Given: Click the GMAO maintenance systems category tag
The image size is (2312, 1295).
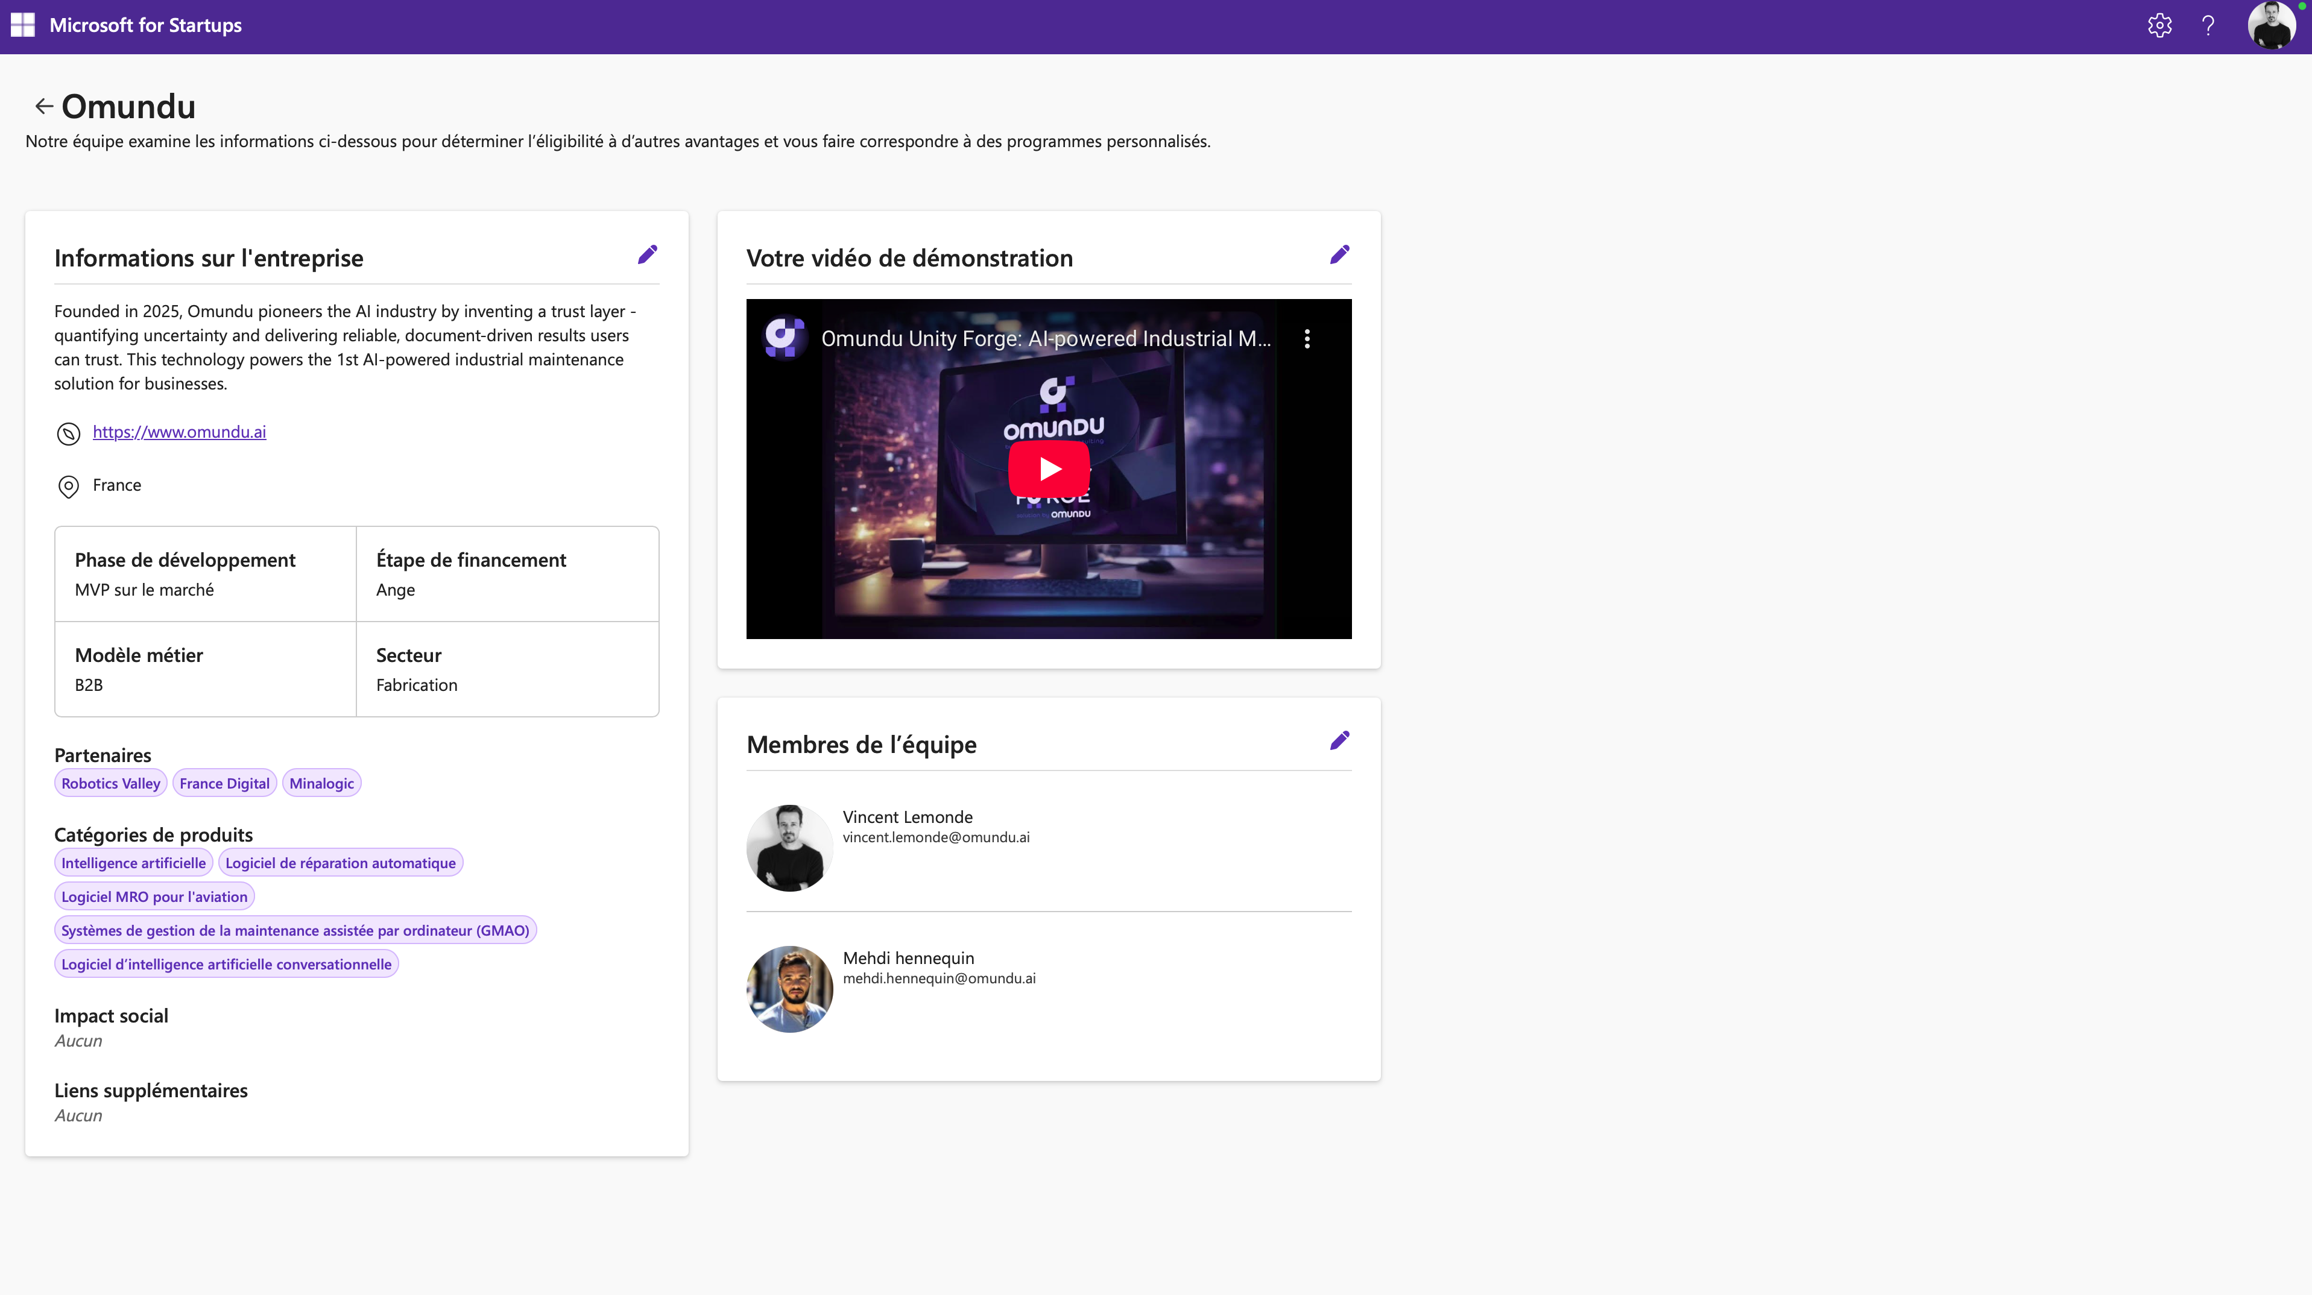Looking at the screenshot, I should click(295, 931).
